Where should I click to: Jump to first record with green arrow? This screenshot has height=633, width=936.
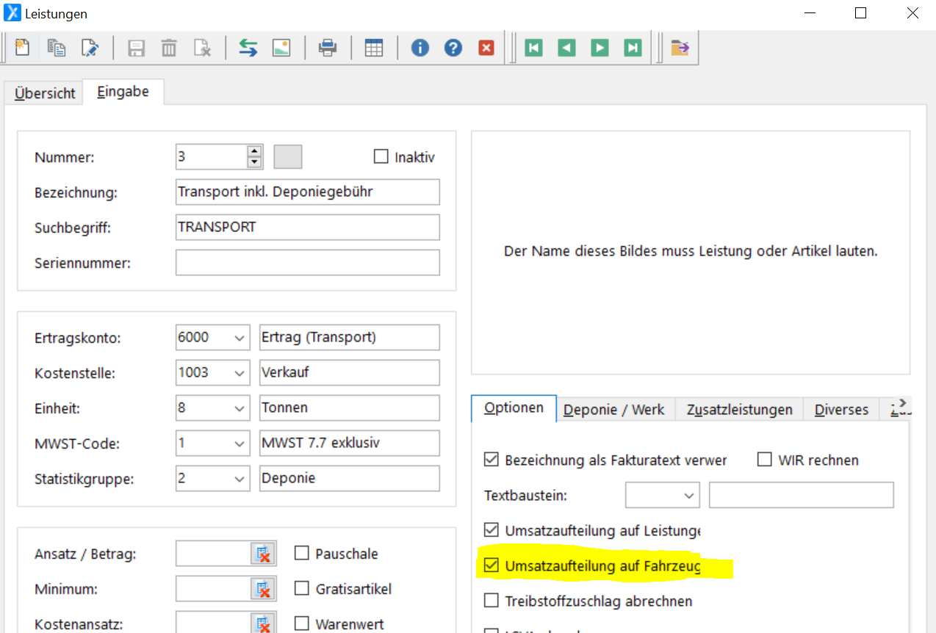click(534, 48)
